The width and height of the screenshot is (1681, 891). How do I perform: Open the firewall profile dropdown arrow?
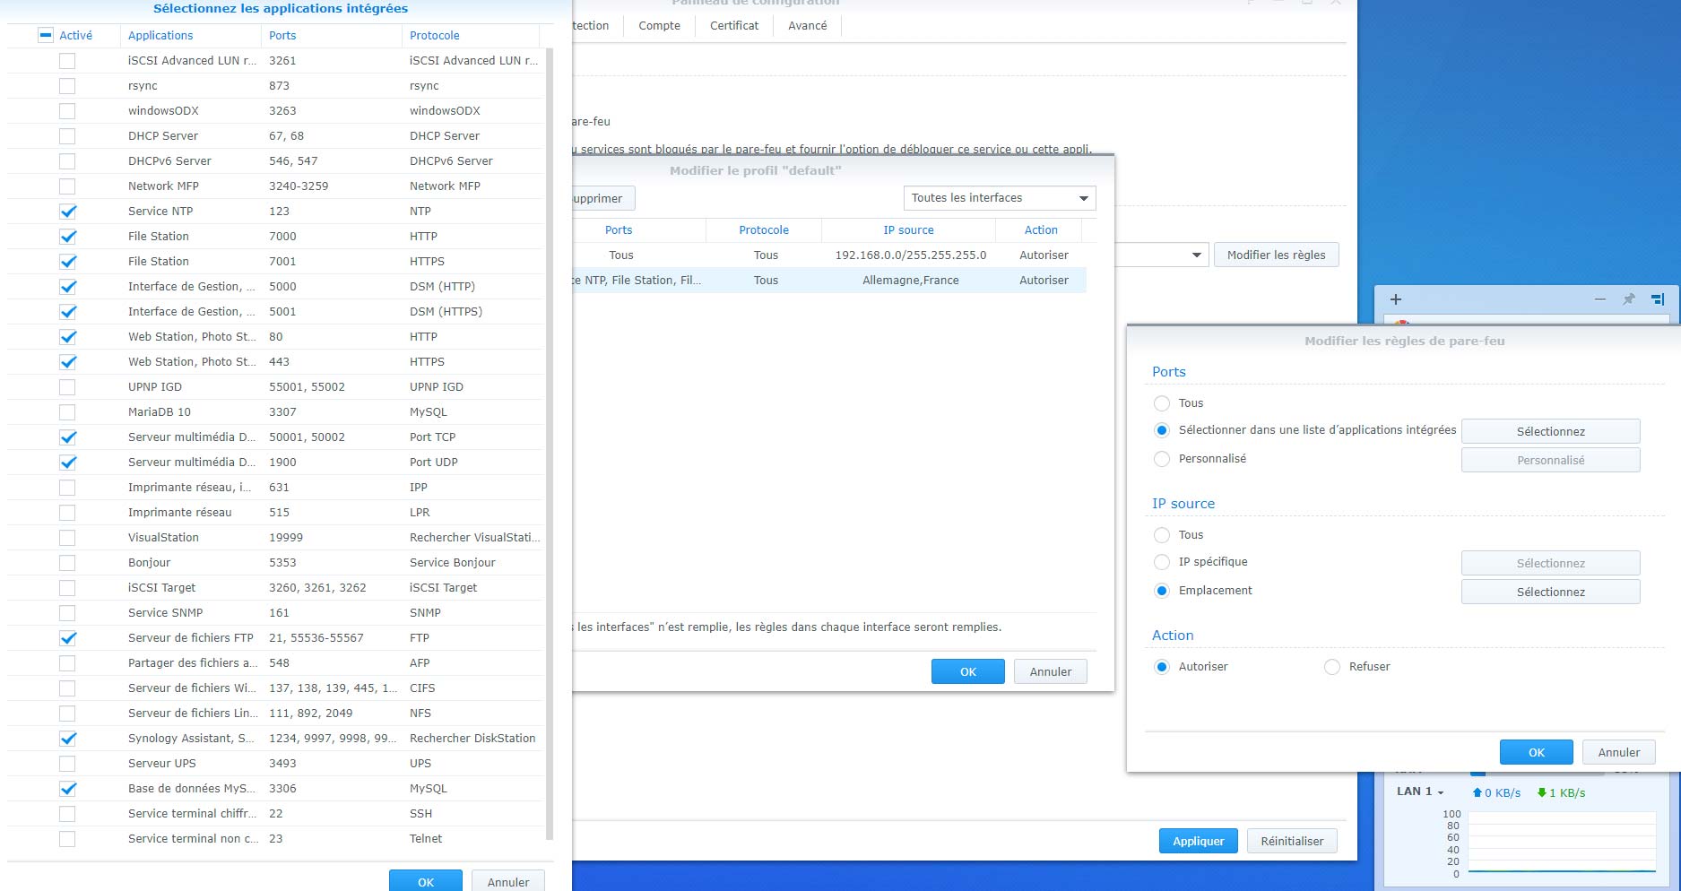1196,255
